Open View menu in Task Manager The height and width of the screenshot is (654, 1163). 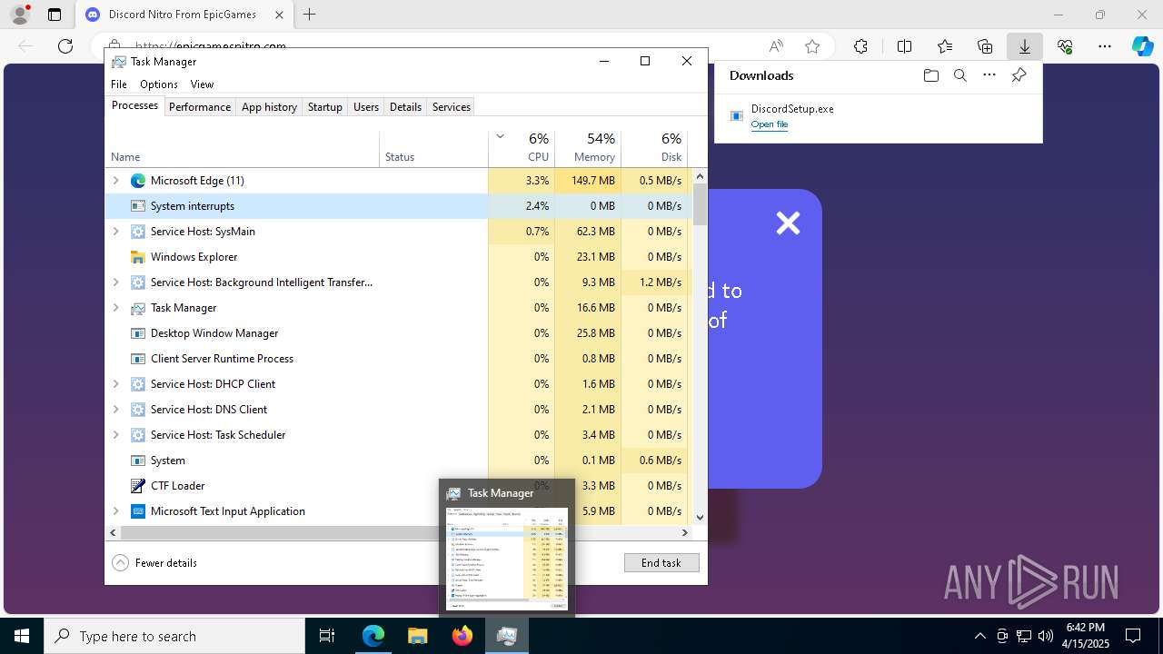coord(202,84)
